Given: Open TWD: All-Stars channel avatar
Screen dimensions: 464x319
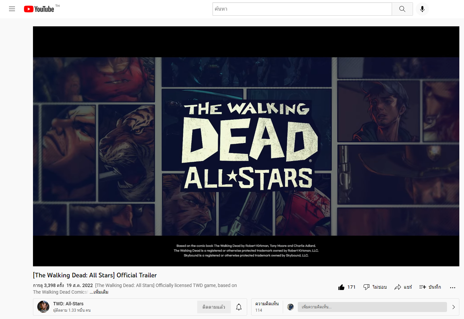Looking at the screenshot, I should 43,307.
